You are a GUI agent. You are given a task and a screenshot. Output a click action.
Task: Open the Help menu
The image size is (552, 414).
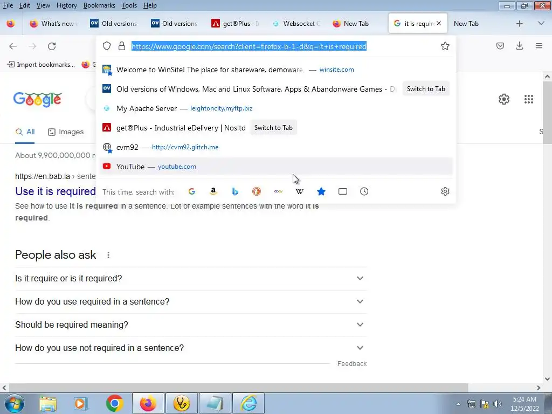pyautogui.click(x=150, y=5)
